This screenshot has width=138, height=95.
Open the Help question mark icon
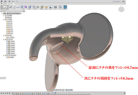123,1
